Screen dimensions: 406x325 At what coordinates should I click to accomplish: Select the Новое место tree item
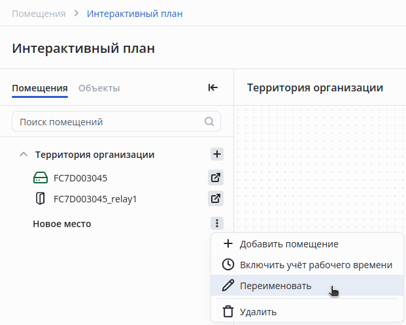(x=62, y=224)
